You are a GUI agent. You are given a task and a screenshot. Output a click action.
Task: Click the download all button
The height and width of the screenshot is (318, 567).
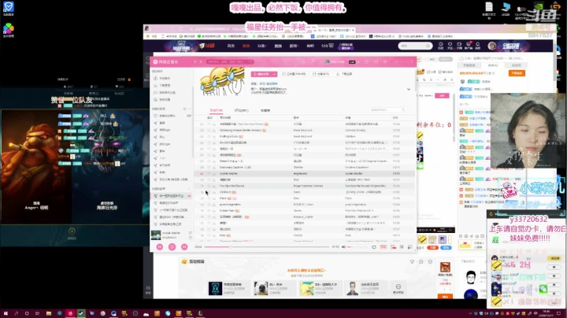344,74
